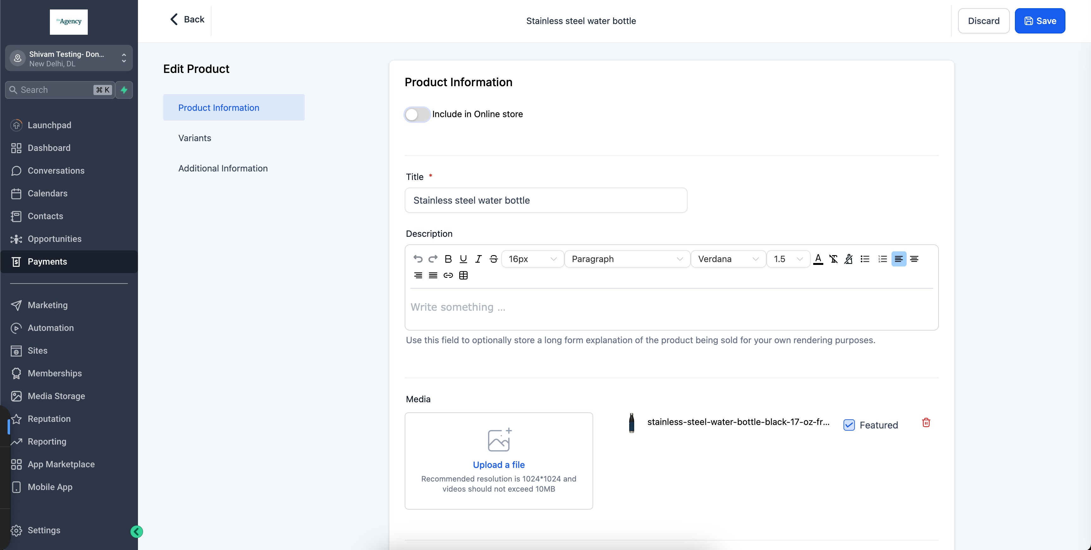Click Upload a file link
1091x550 pixels.
pos(498,465)
